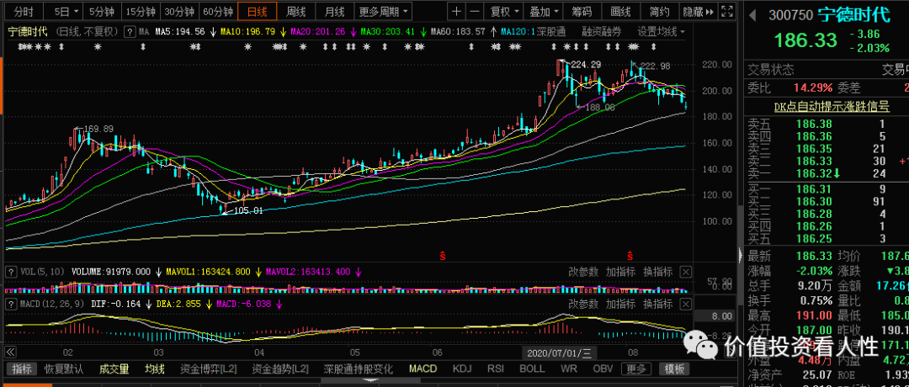Select the OBV indicator
The image size is (909, 387).
[603, 369]
